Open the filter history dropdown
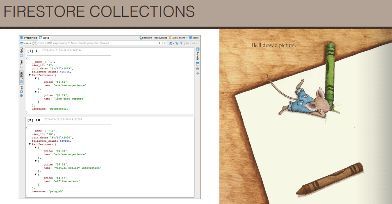This screenshot has width=392, height=204. click(165, 43)
